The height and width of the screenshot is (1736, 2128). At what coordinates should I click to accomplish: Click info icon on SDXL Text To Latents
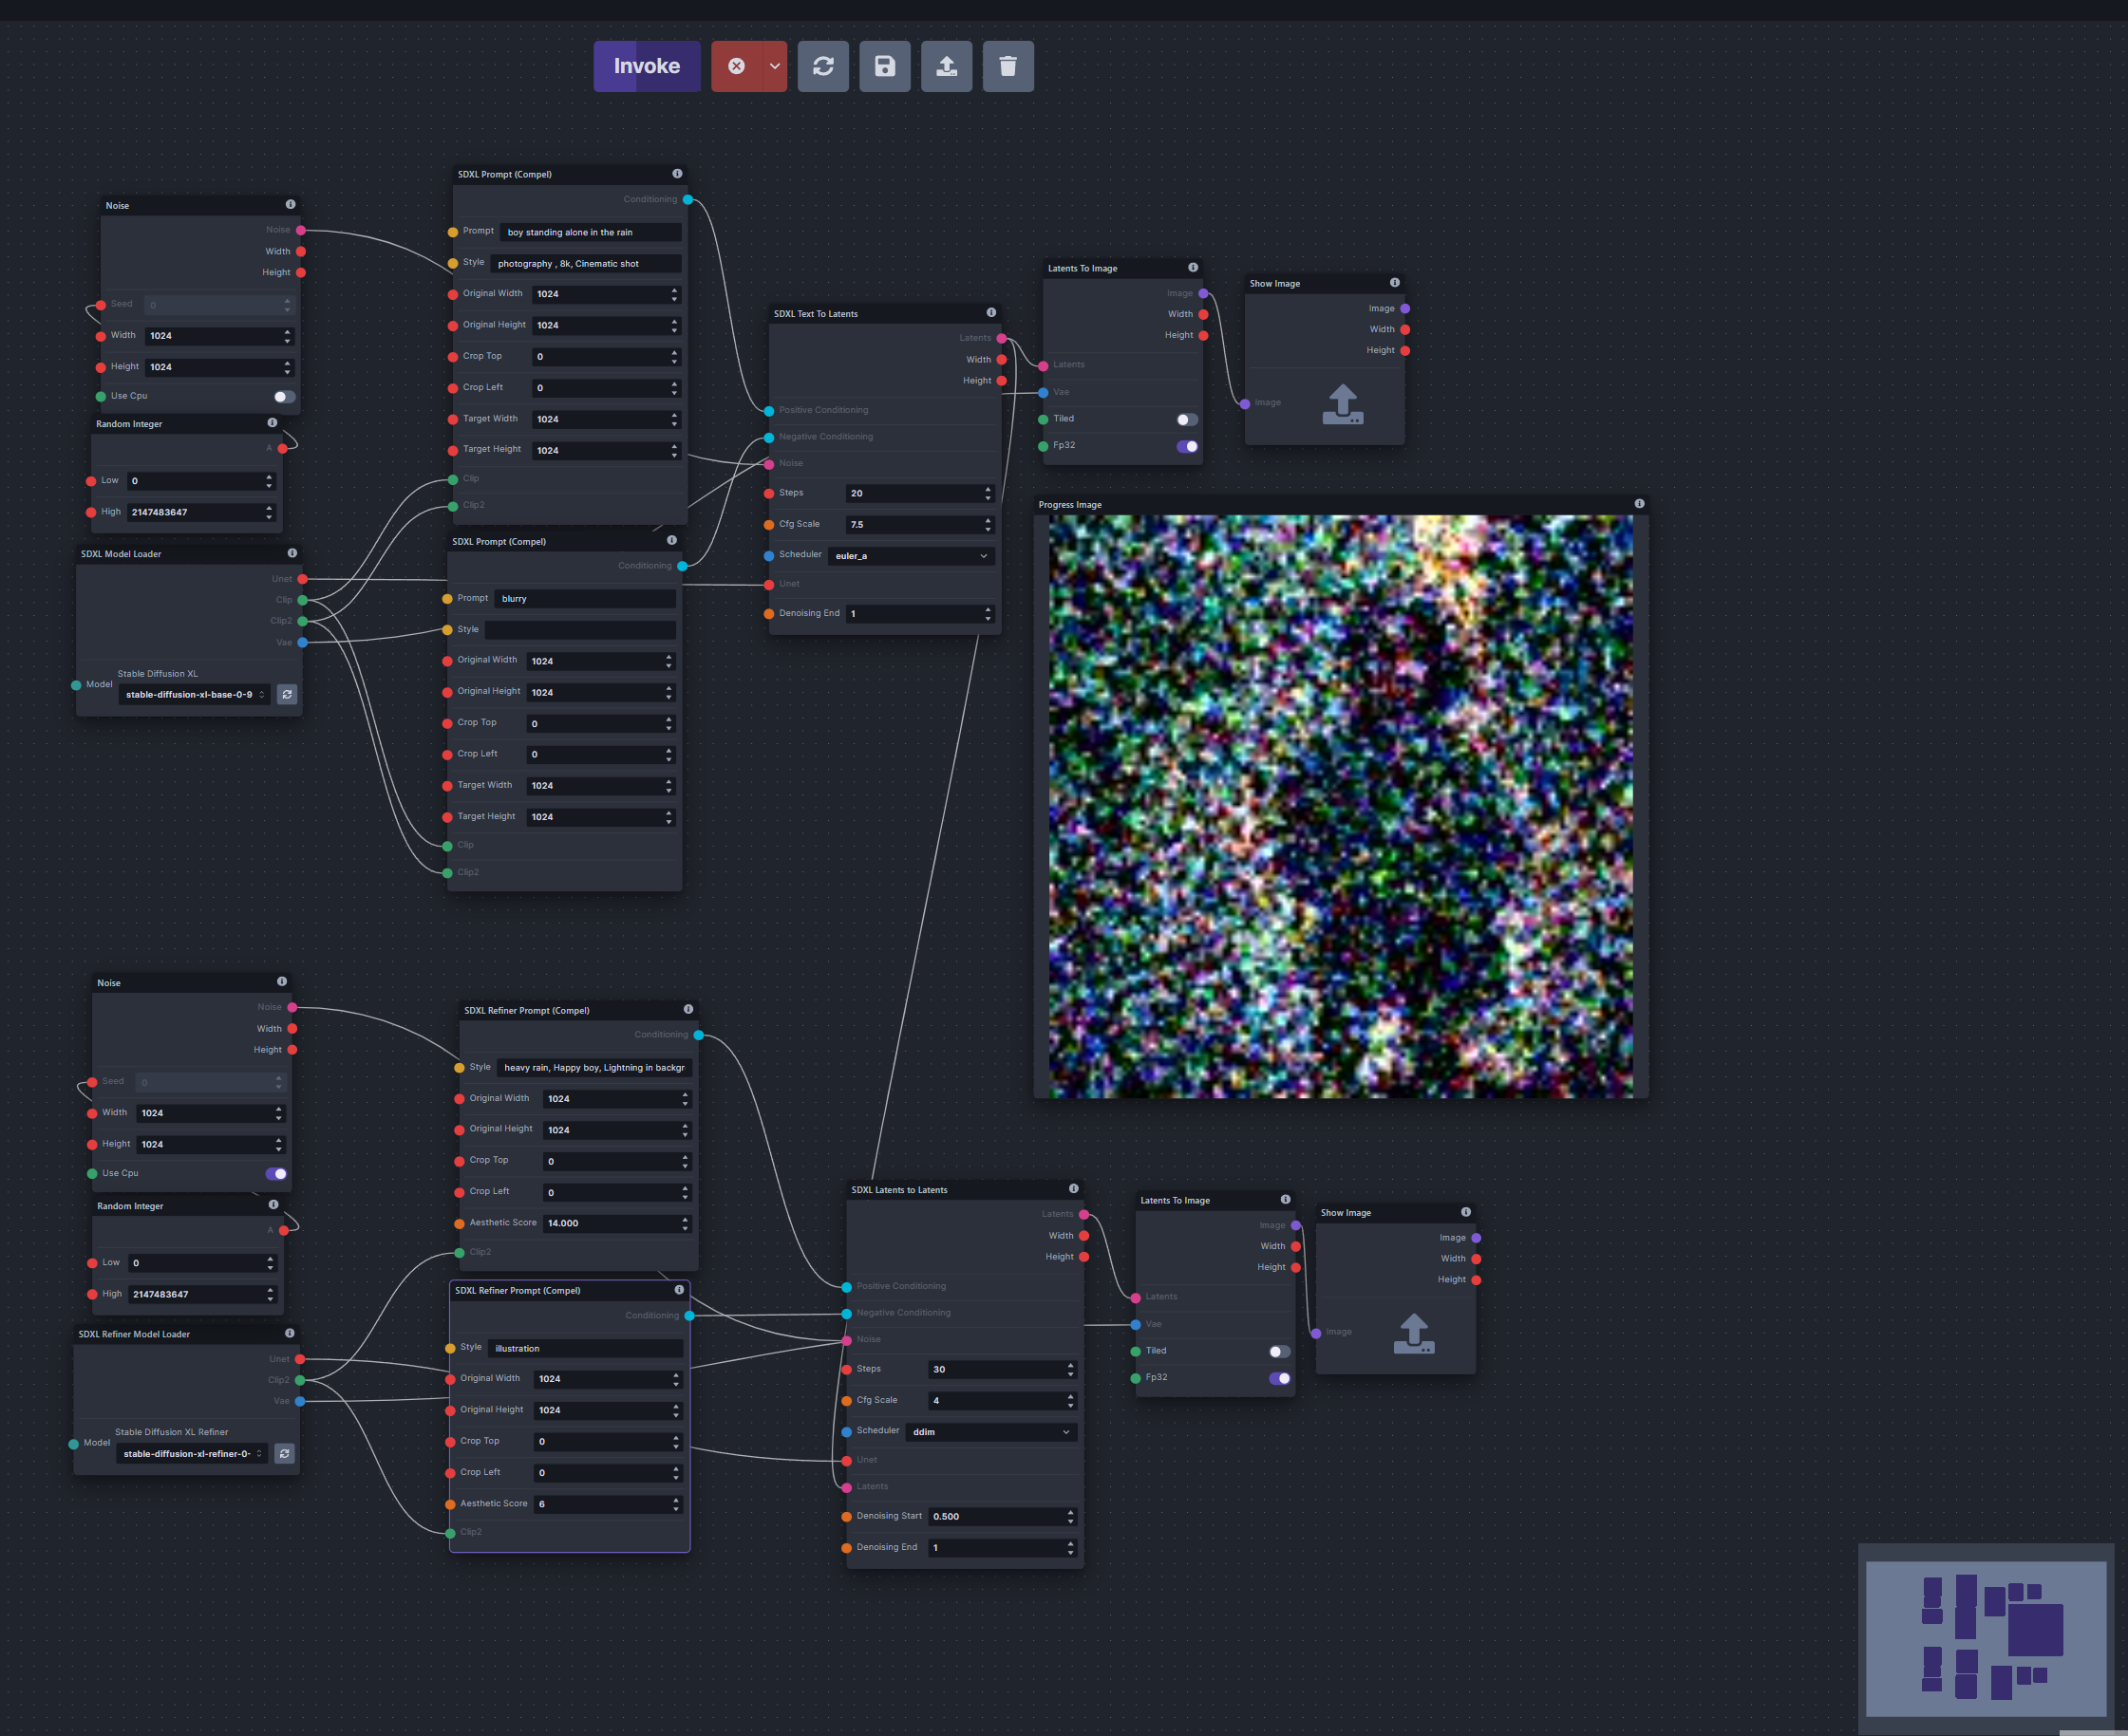[x=990, y=313]
